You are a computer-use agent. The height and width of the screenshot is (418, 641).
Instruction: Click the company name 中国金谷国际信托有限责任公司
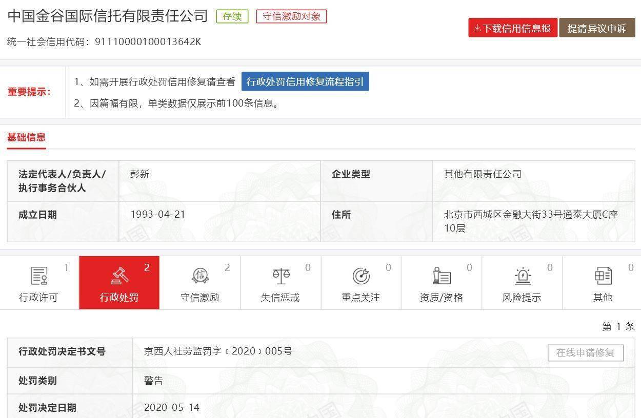(108, 16)
